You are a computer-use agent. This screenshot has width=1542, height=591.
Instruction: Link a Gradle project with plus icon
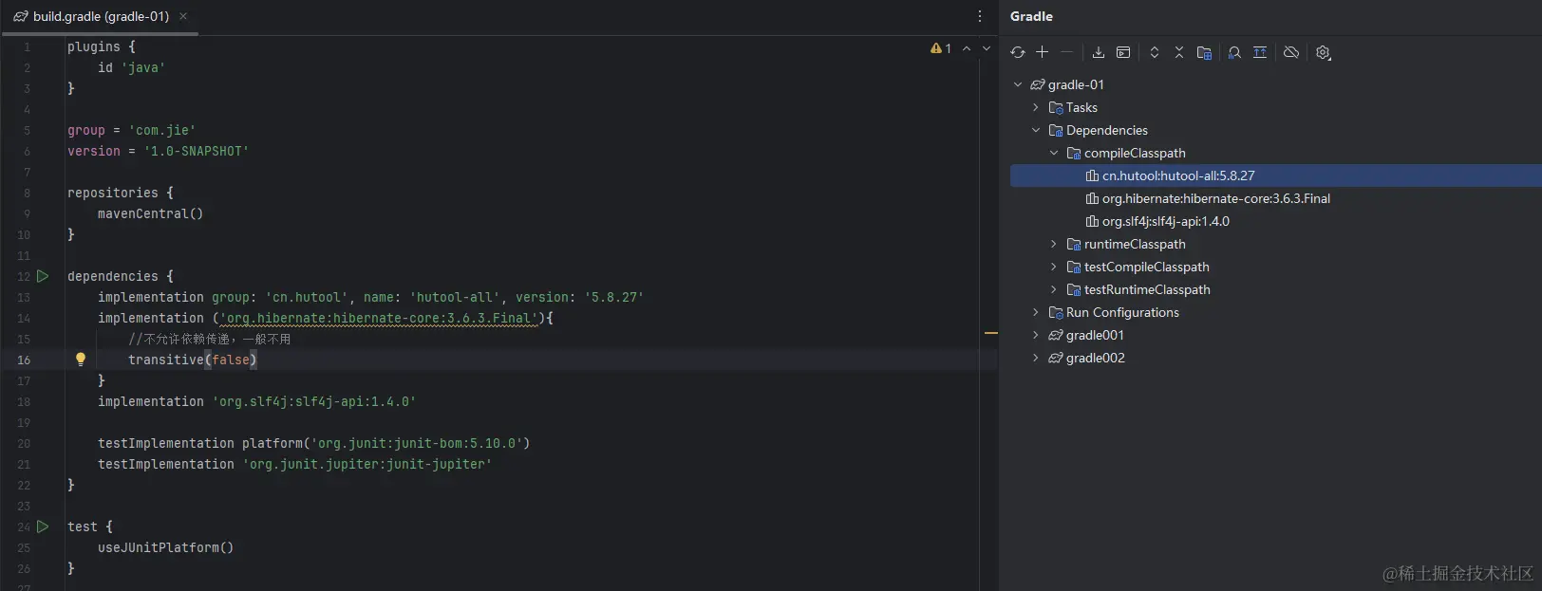click(x=1042, y=52)
